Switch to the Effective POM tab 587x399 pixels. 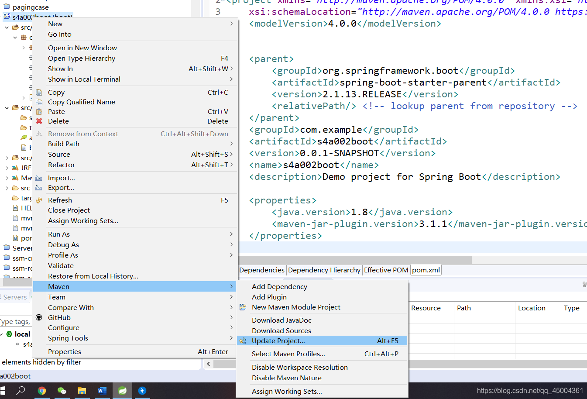[386, 270]
